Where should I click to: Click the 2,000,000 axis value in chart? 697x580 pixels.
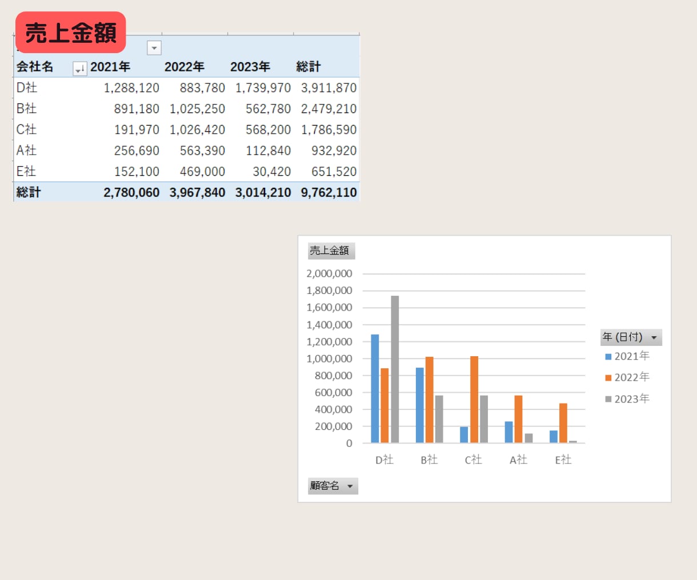point(329,274)
